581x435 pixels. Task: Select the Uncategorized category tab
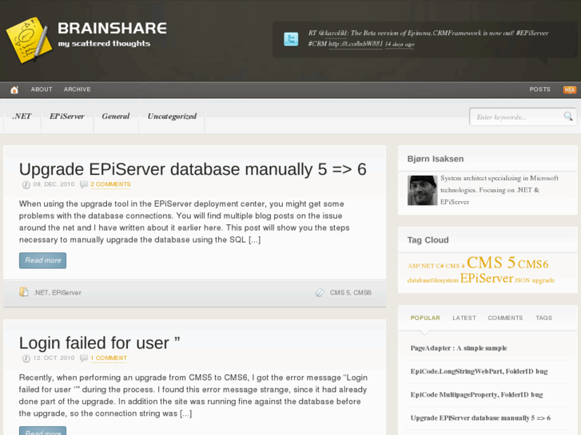(172, 117)
